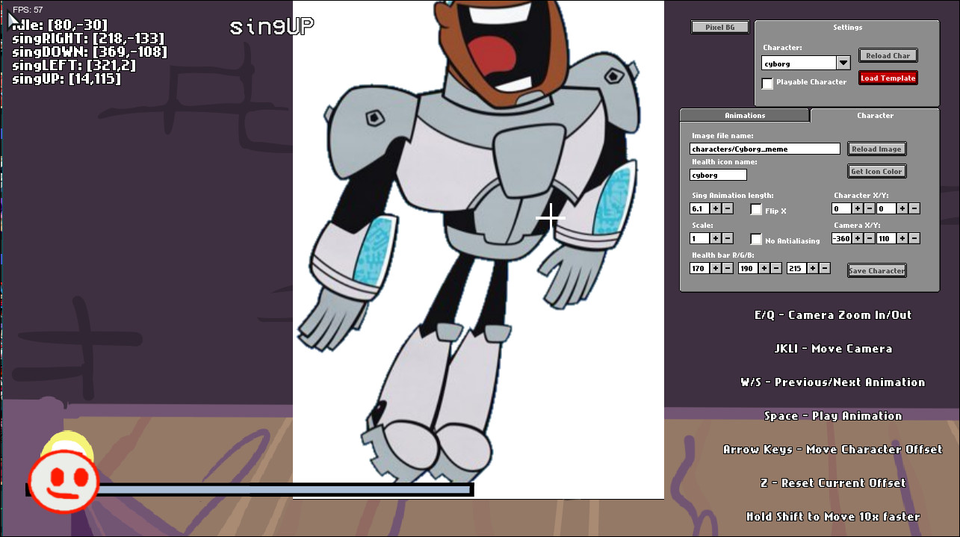Viewport: 960px width, 537px height.
Task: Enable the No Antialiasing checkbox
Action: [756, 240]
